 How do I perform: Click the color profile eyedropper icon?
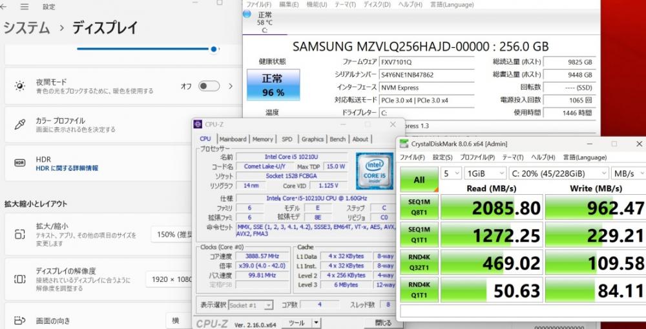pyautogui.click(x=20, y=125)
